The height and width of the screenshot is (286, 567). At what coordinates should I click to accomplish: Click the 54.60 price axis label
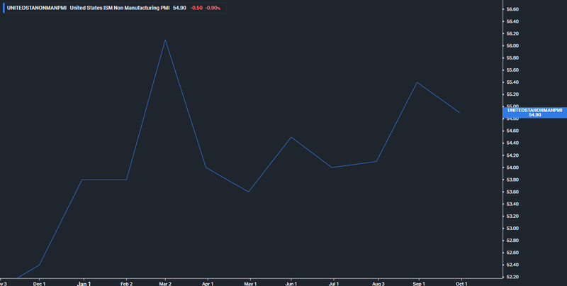point(512,131)
